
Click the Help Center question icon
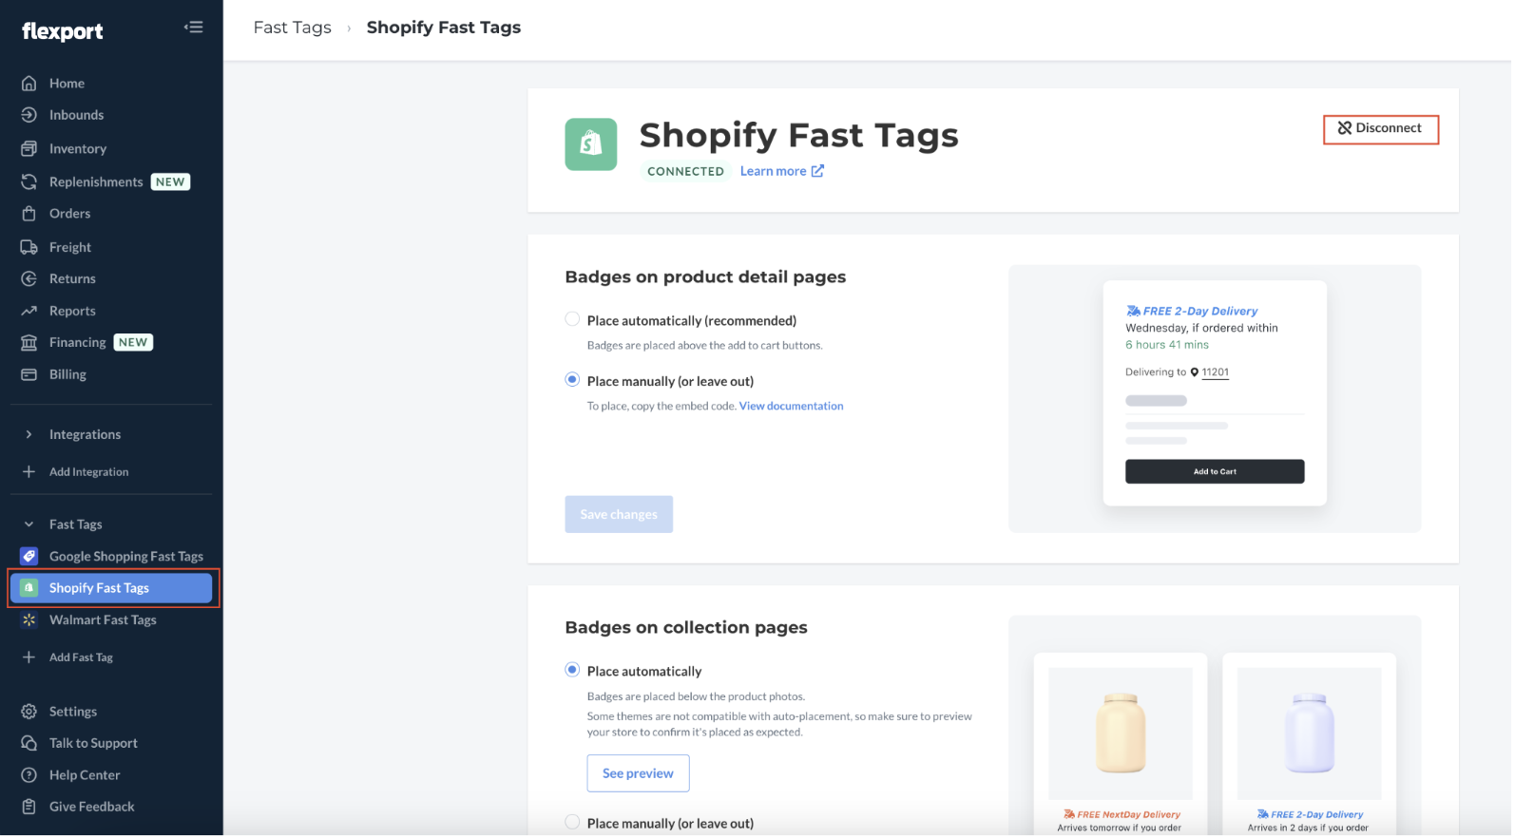(29, 775)
